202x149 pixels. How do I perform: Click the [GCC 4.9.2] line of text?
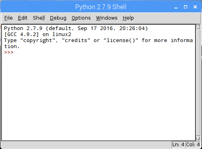(38, 34)
